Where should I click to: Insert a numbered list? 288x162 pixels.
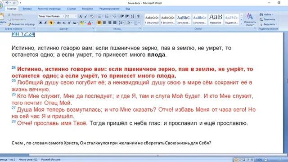(107, 16)
